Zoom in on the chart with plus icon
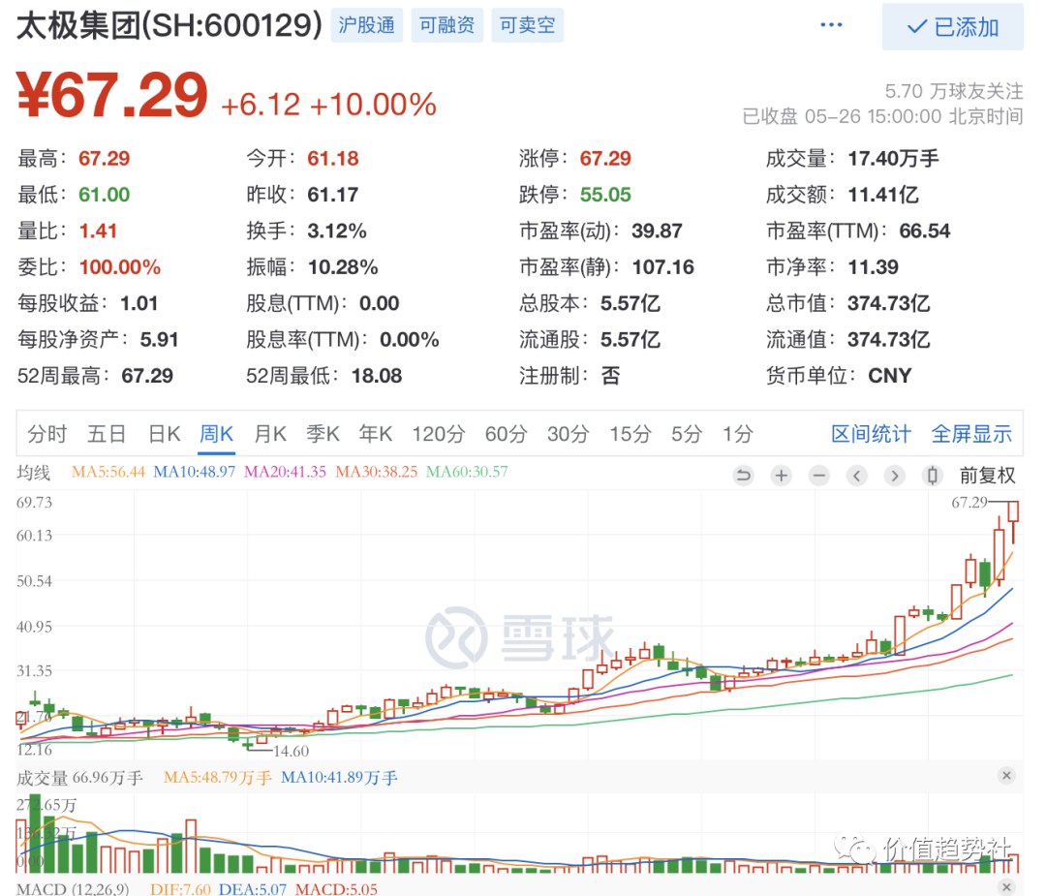The width and height of the screenshot is (1046, 896). (782, 476)
